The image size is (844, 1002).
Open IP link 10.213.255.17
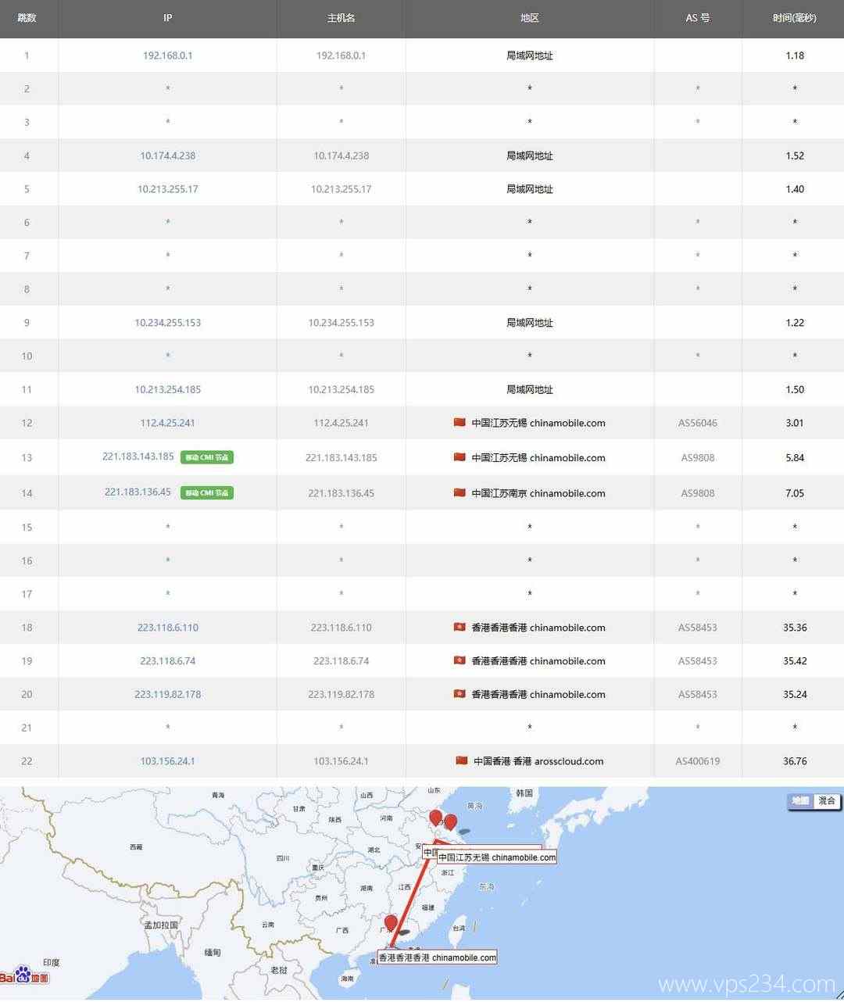[x=167, y=189]
